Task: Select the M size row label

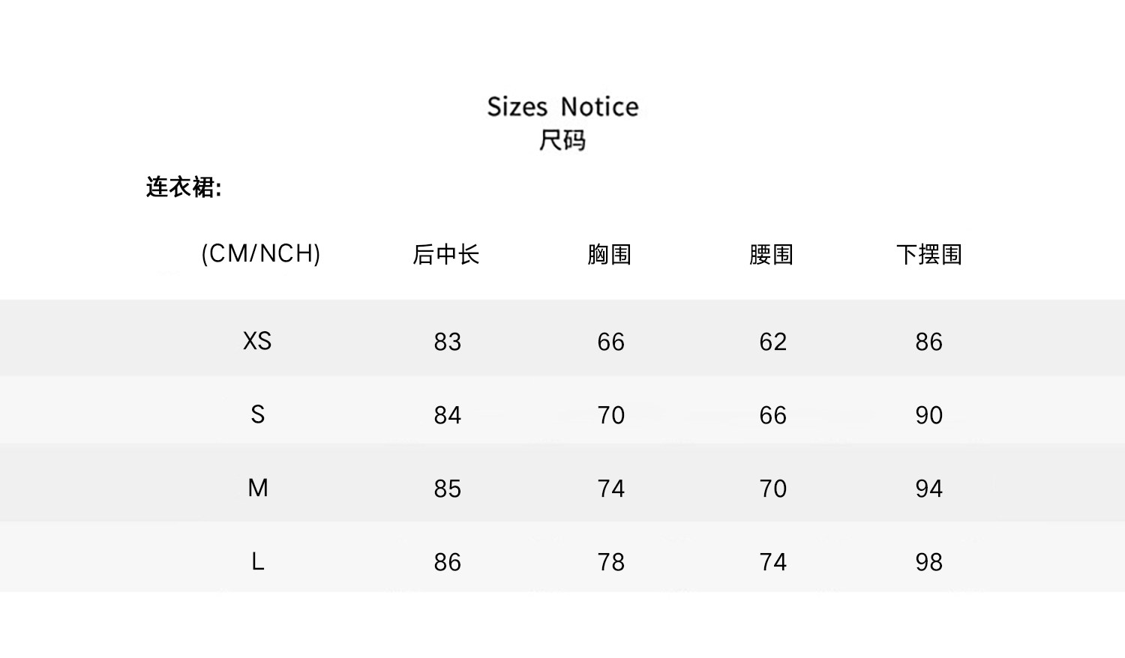Action: 257,488
